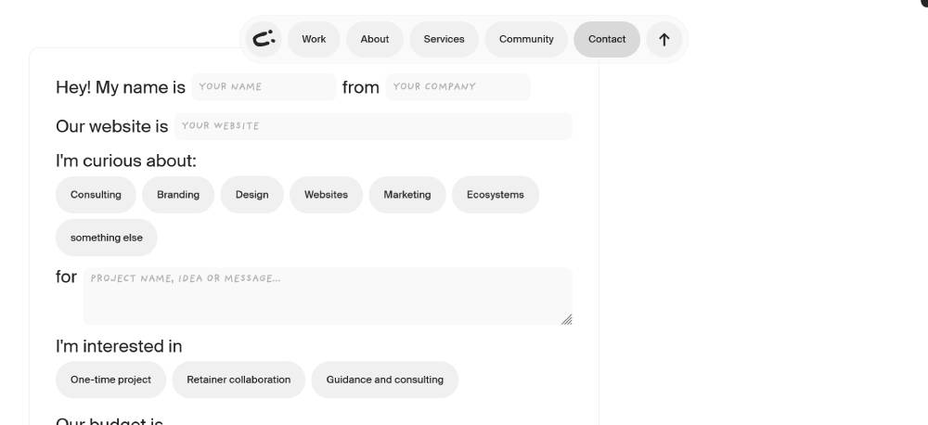
Task: Toggle the Design option
Action: (251, 195)
